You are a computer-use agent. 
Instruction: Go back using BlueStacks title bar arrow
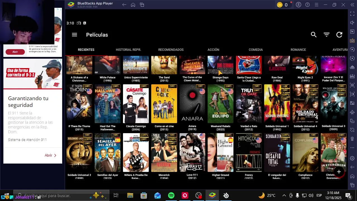pos(124,5)
